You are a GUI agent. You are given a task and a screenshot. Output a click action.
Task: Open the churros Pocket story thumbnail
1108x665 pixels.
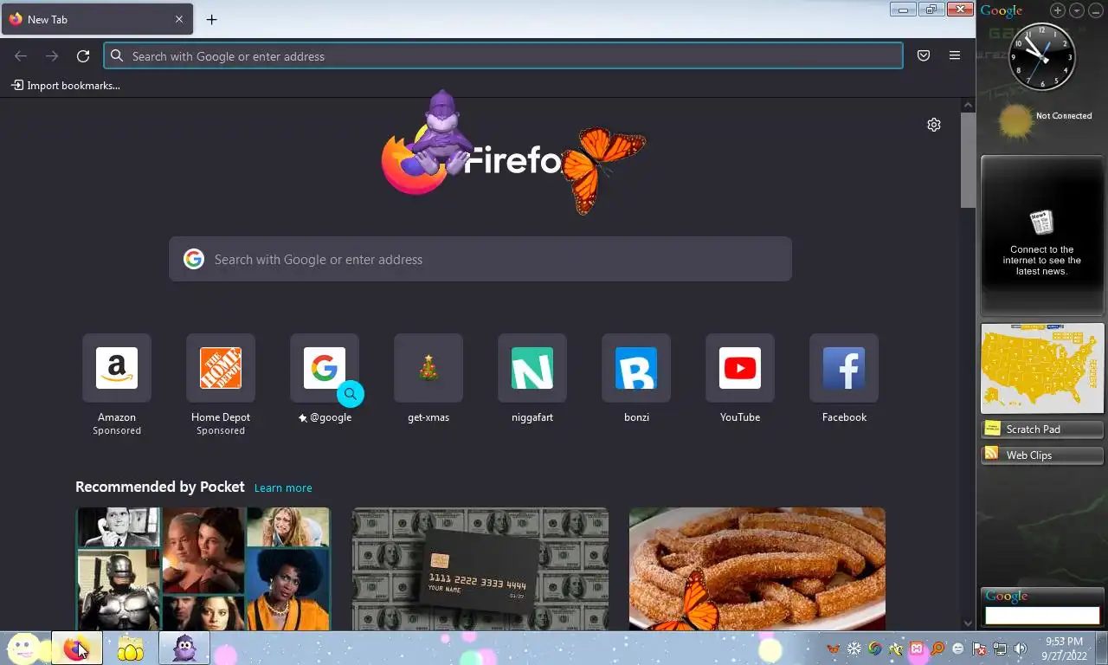pos(757,568)
